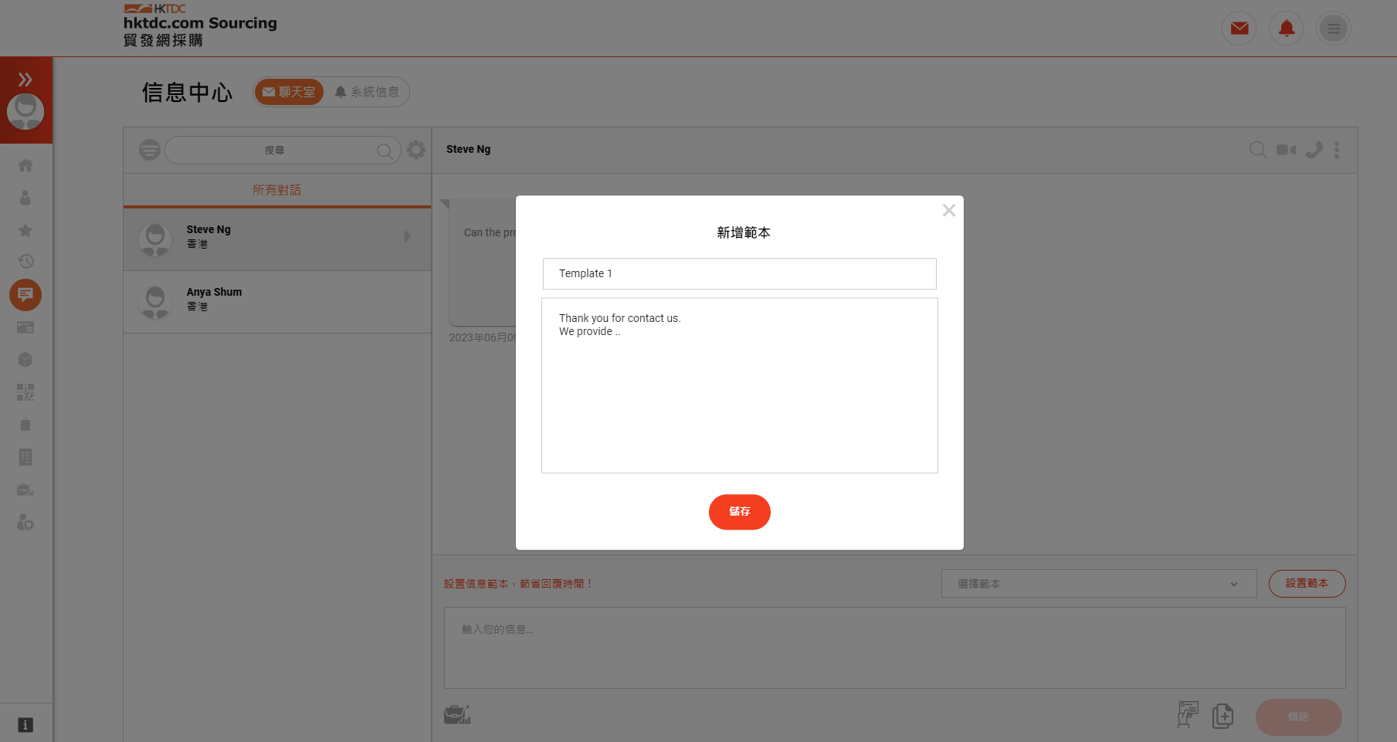Expand arrow on Steve Ng row
The width and height of the screenshot is (1397, 742).
(408, 236)
